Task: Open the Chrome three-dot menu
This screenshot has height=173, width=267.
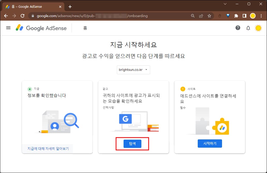Action: (261, 16)
